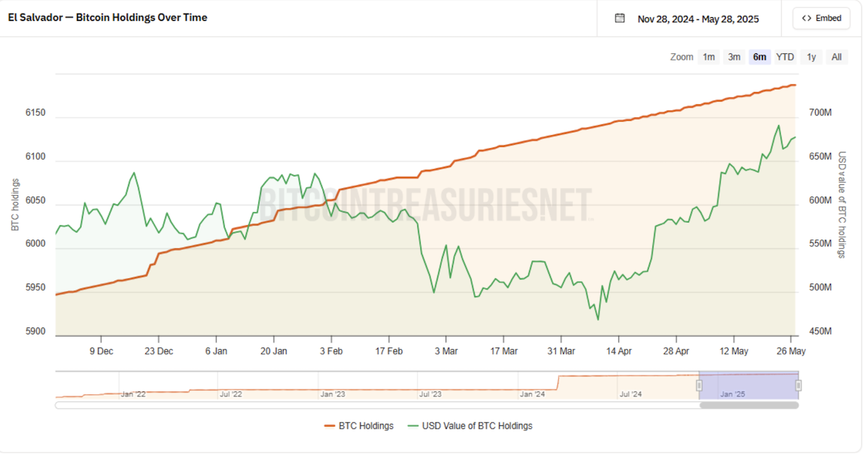Click the 26 May x-axis label
864x454 pixels.
[x=791, y=351]
